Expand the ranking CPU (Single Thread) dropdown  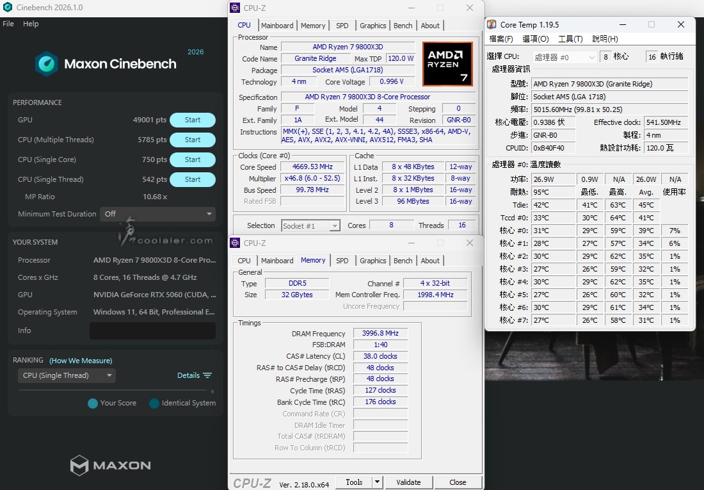pos(67,375)
